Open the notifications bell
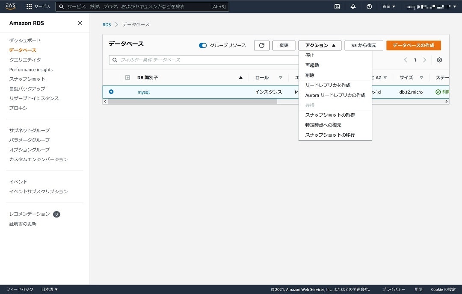The height and width of the screenshot is (294, 462). coord(353,6)
